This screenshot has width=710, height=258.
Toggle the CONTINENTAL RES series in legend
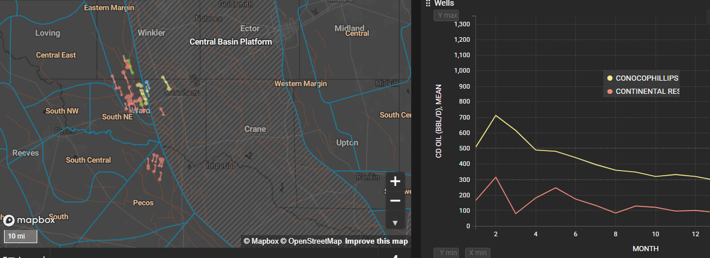[647, 92]
